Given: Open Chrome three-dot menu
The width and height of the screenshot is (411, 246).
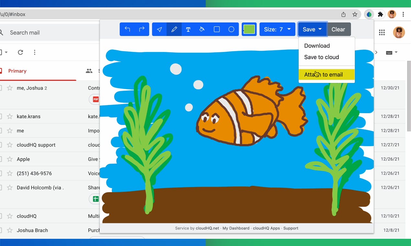Looking at the screenshot, I should pyautogui.click(x=403, y=14).
